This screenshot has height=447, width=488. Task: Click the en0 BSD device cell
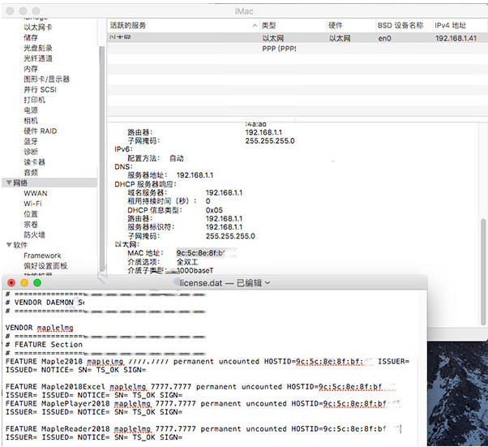coord(384,38)
